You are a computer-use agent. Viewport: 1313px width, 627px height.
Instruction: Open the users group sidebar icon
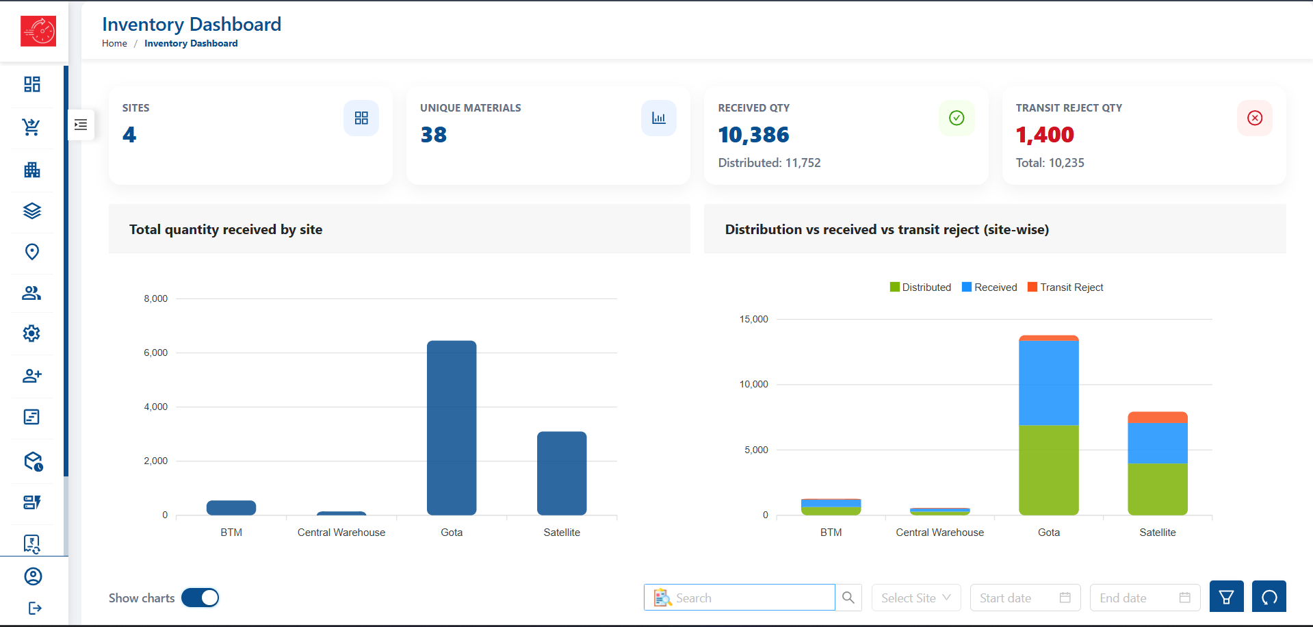pyautogui.click(x=31, y=293)
